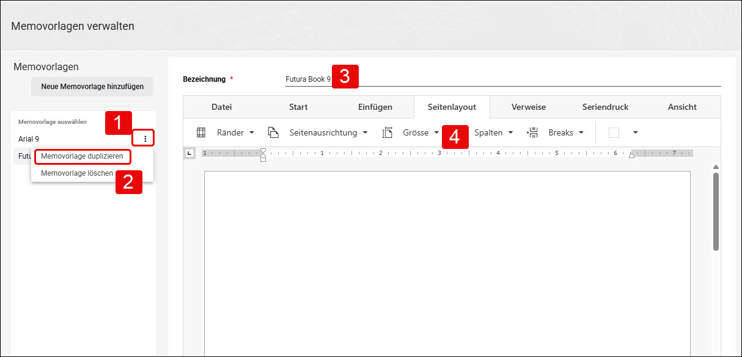
Task: Click the Grösse page size icon
Action: click(x=387, y=132)
